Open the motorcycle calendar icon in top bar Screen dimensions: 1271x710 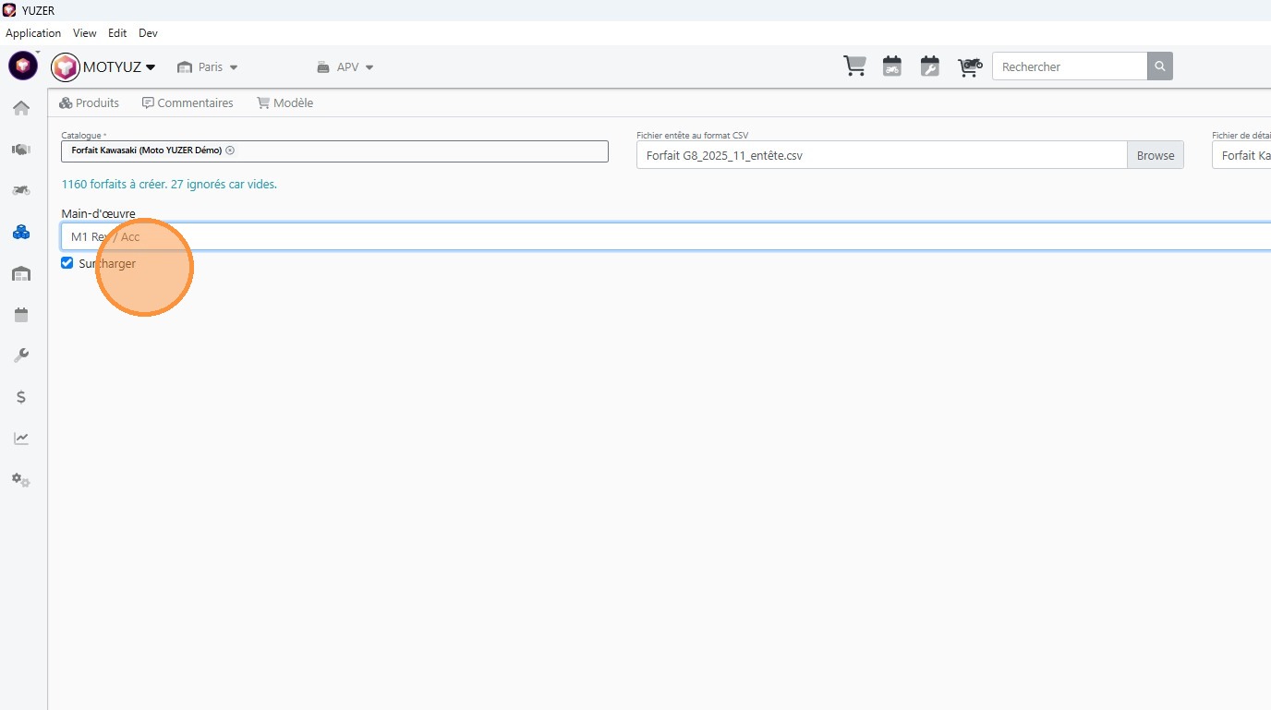[892, 66]
